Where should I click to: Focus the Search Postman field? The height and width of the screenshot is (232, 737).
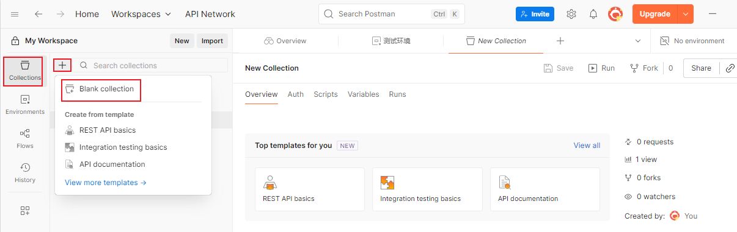(x=392, y=14)
